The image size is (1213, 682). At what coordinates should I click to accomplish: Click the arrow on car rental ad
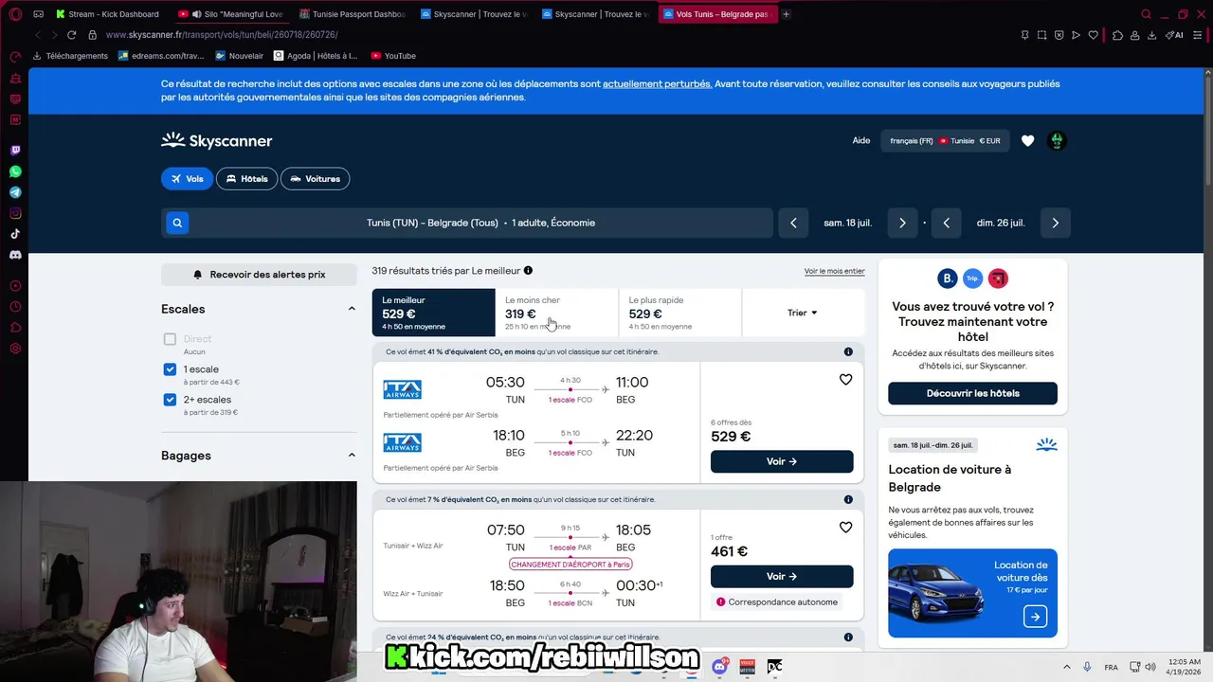click(1035, 617)
